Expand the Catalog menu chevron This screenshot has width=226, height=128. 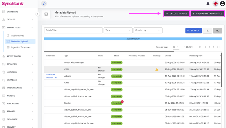pyautogui.click(x=32, y=20)
